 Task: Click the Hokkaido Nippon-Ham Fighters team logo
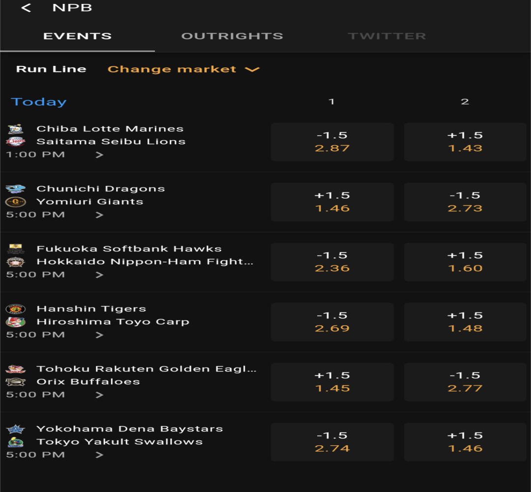(16, 262)
